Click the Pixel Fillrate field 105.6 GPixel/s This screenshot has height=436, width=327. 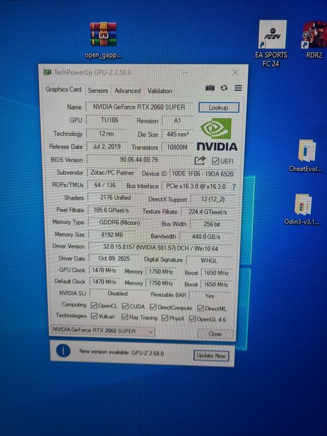111,211
